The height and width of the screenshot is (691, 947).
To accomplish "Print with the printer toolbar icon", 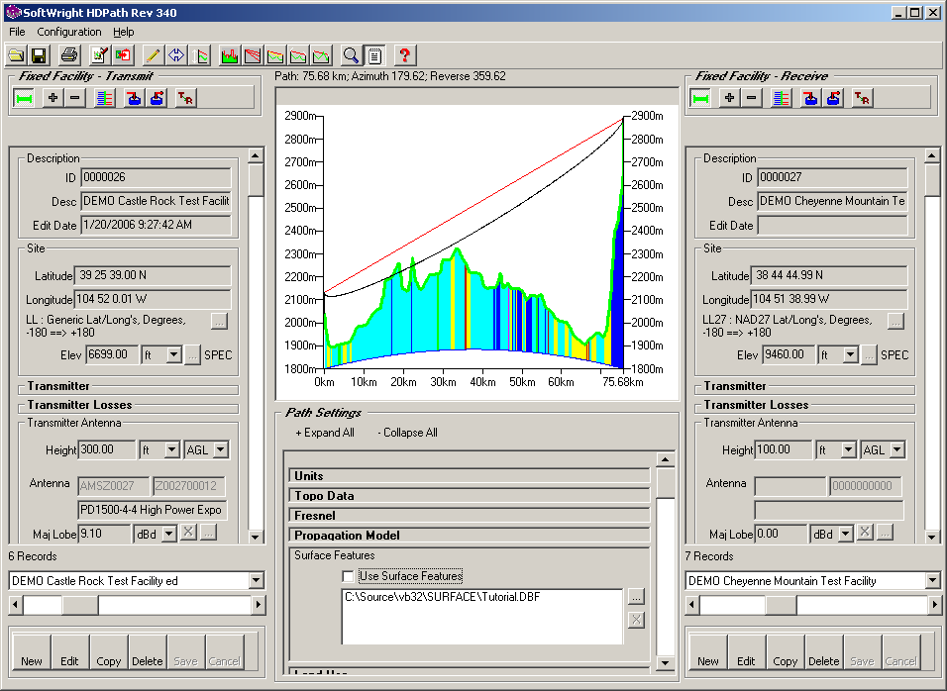I will coord(69,55).
